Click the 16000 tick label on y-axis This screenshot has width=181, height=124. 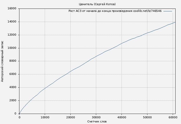12,9
